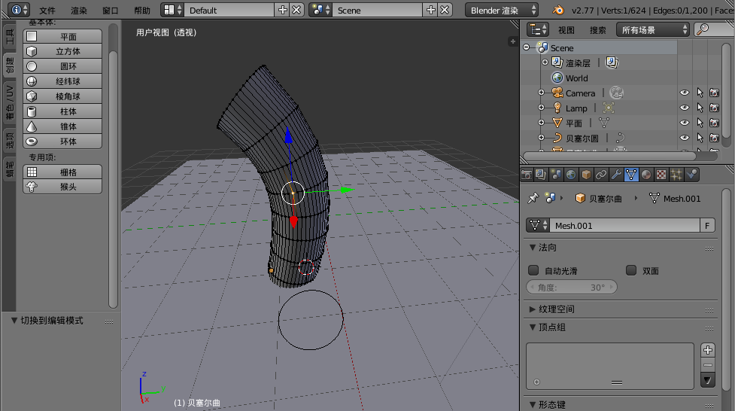
Task: Open the Particles properties tab icon
Action: click(676, 175)
